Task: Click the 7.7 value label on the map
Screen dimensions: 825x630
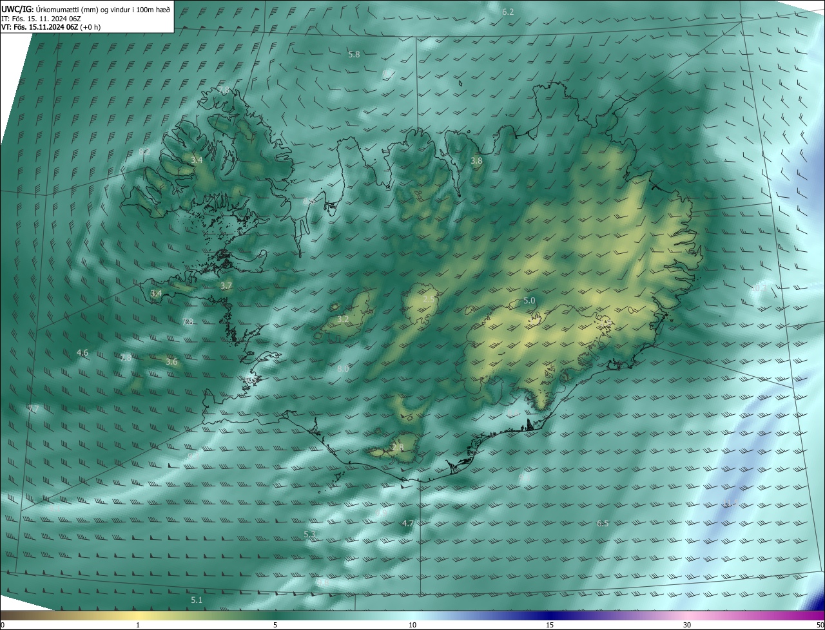Action: click(x=34, y=409)
